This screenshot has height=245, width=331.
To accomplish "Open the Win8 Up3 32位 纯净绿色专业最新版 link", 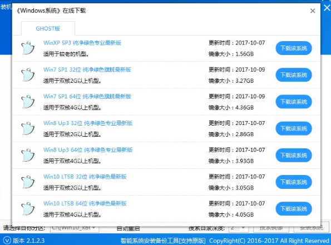I will click(88, 123).
